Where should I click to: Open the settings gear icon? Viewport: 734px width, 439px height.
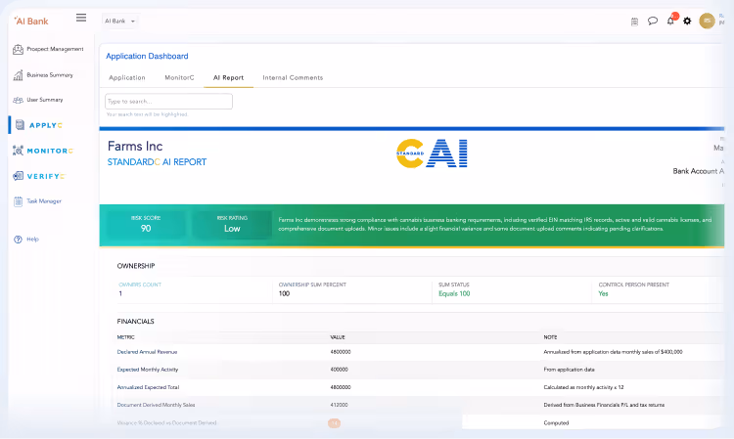[687, 22]
